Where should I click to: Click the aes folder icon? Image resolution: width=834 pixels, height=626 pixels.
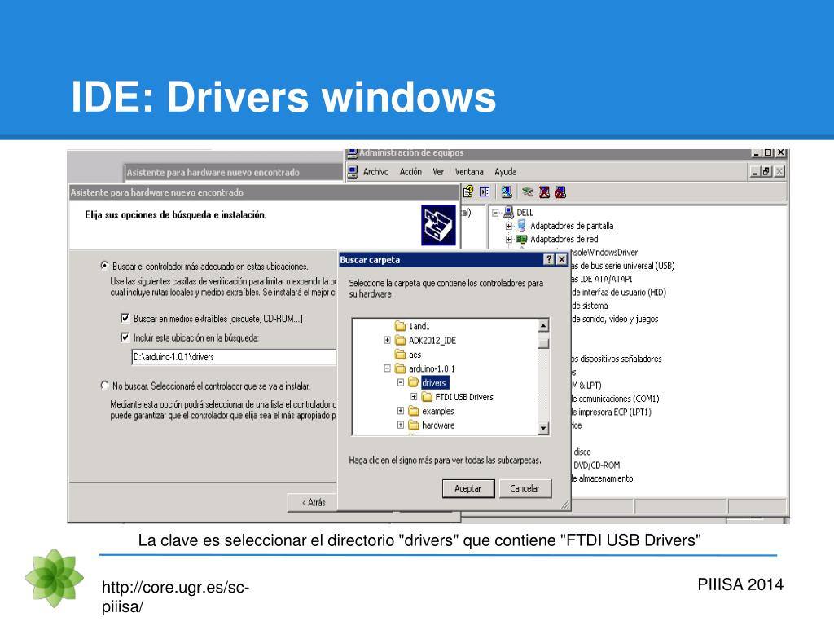pyautogui.click(x=401, y=355)
